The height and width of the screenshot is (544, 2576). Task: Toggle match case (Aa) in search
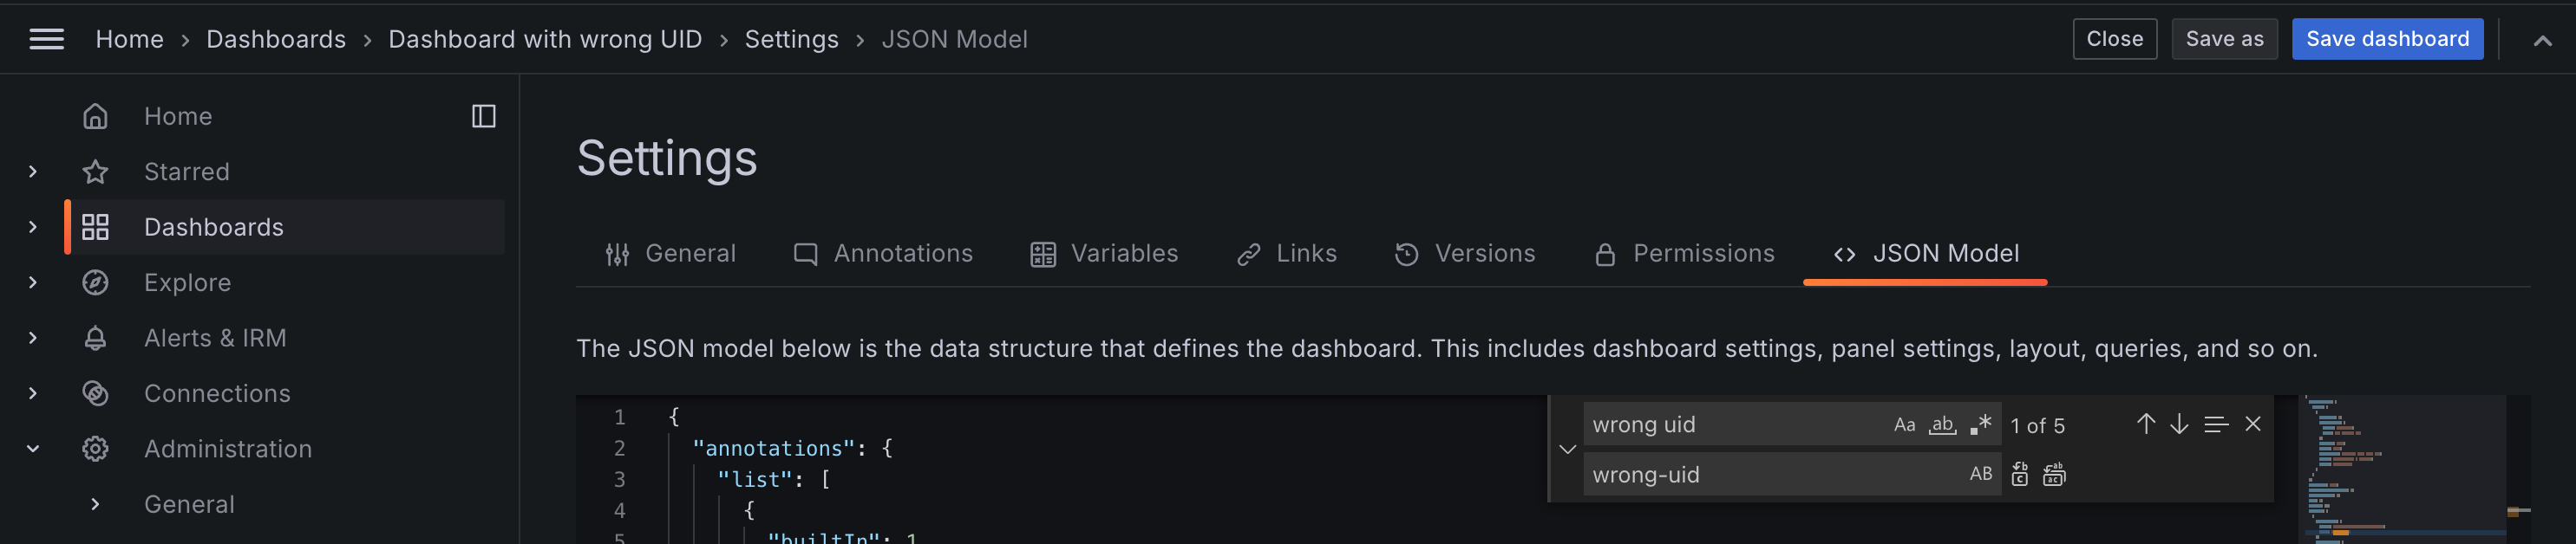click(x=1904, y=424)
